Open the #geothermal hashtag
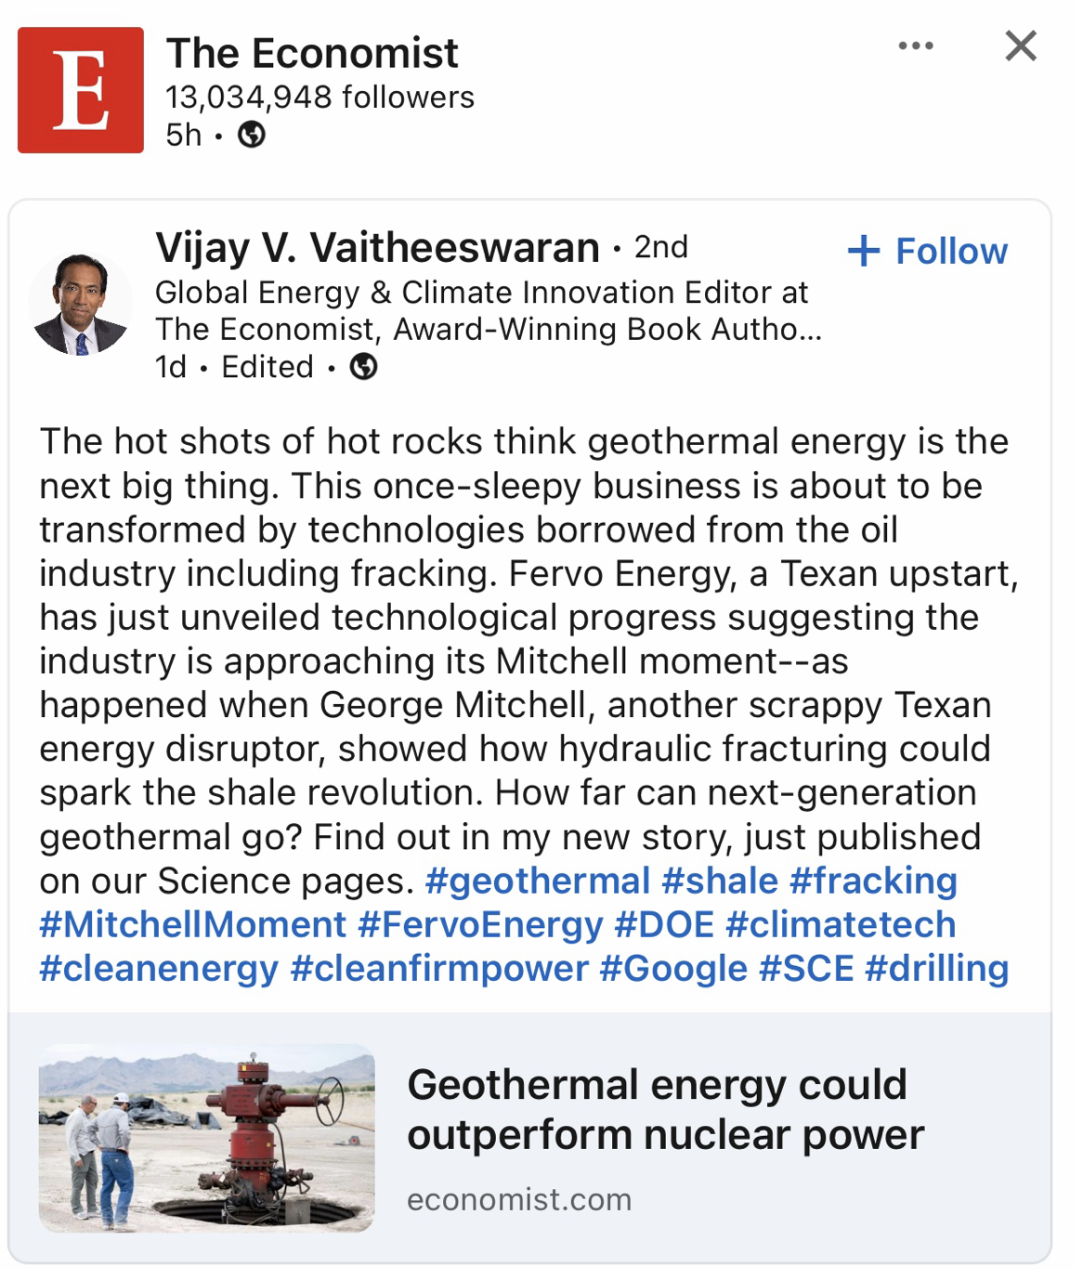The image size is (1083, 1280). pos(538,881)
